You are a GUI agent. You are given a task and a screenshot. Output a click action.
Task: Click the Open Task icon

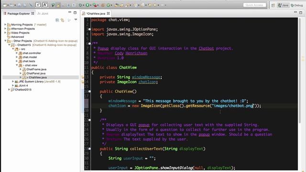click(121, 5)
